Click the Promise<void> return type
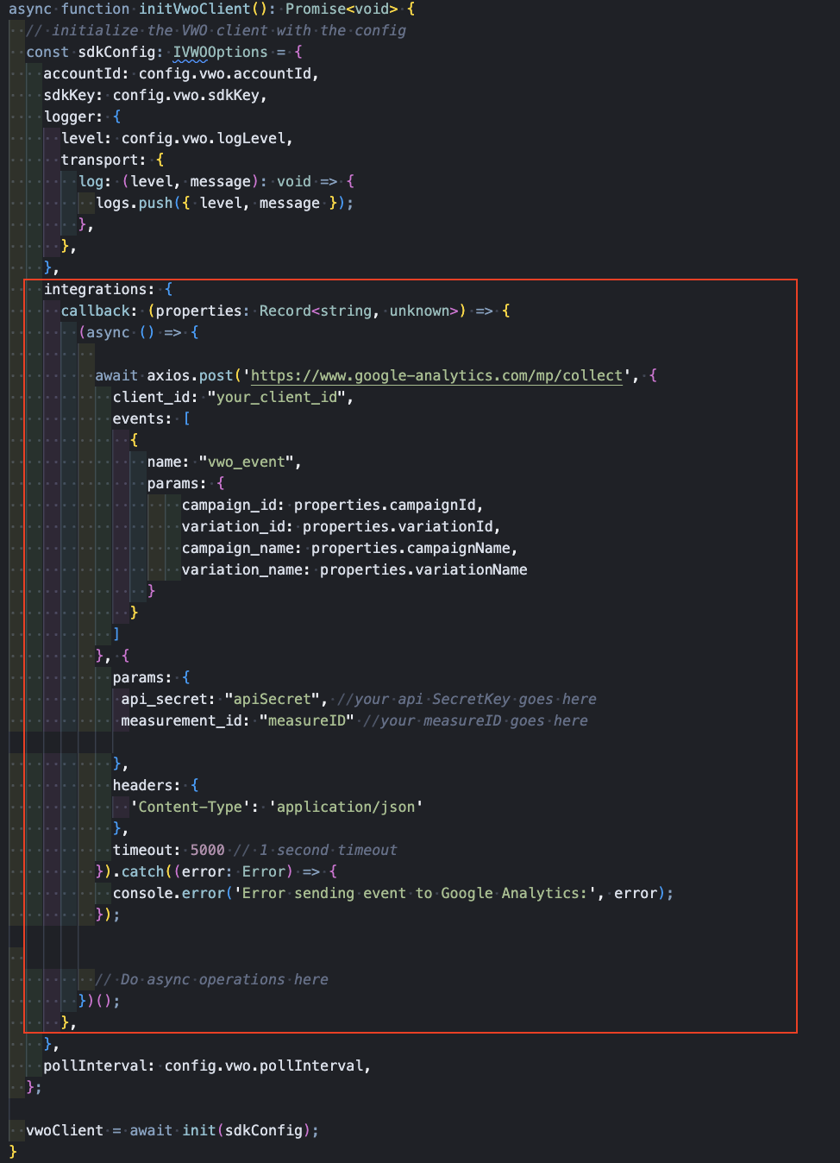The image size is (840, 1163). point(342,9)
